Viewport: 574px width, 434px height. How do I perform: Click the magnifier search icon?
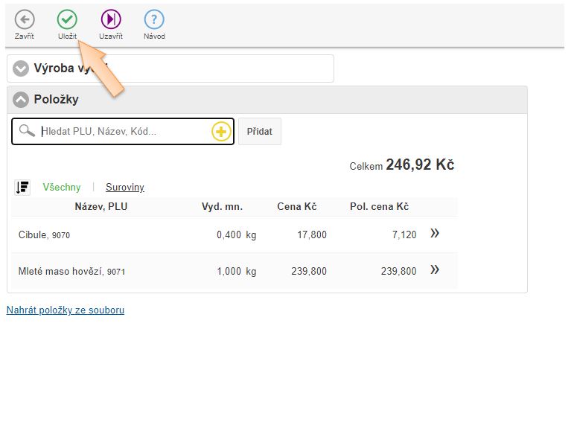tap(27, 131)
